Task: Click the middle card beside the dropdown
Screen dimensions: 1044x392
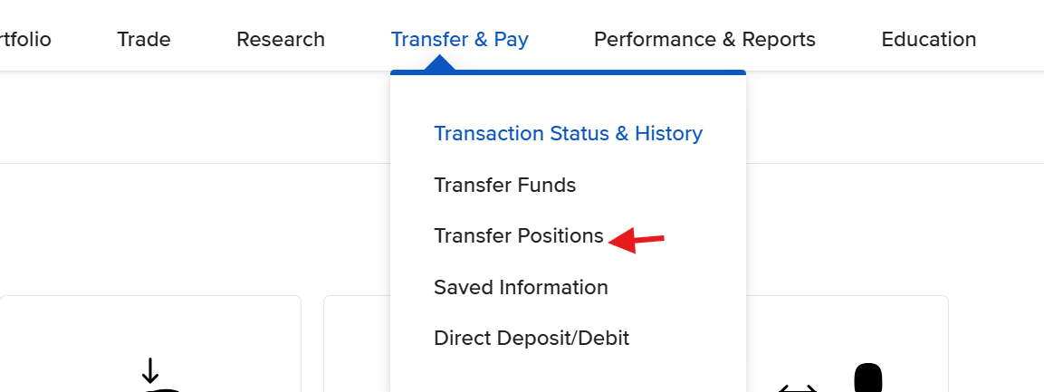Action: 357,344
